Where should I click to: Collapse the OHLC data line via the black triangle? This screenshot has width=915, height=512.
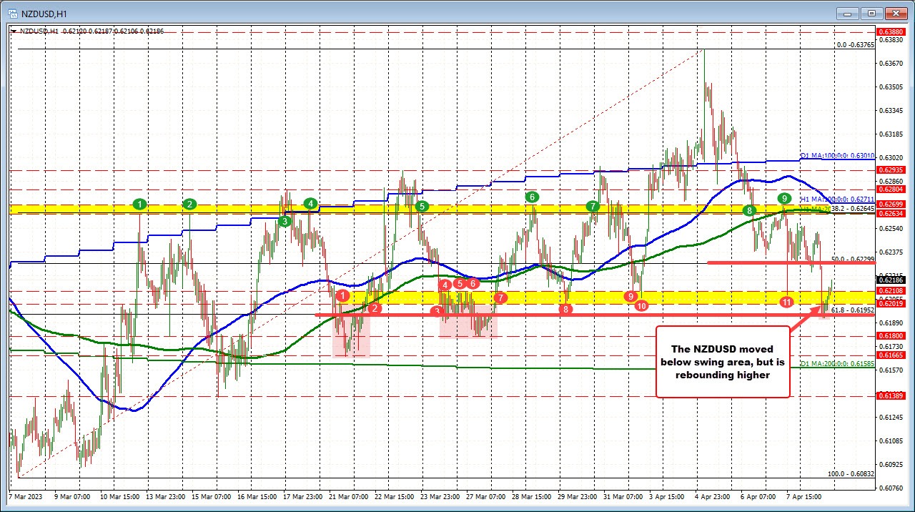15,31
